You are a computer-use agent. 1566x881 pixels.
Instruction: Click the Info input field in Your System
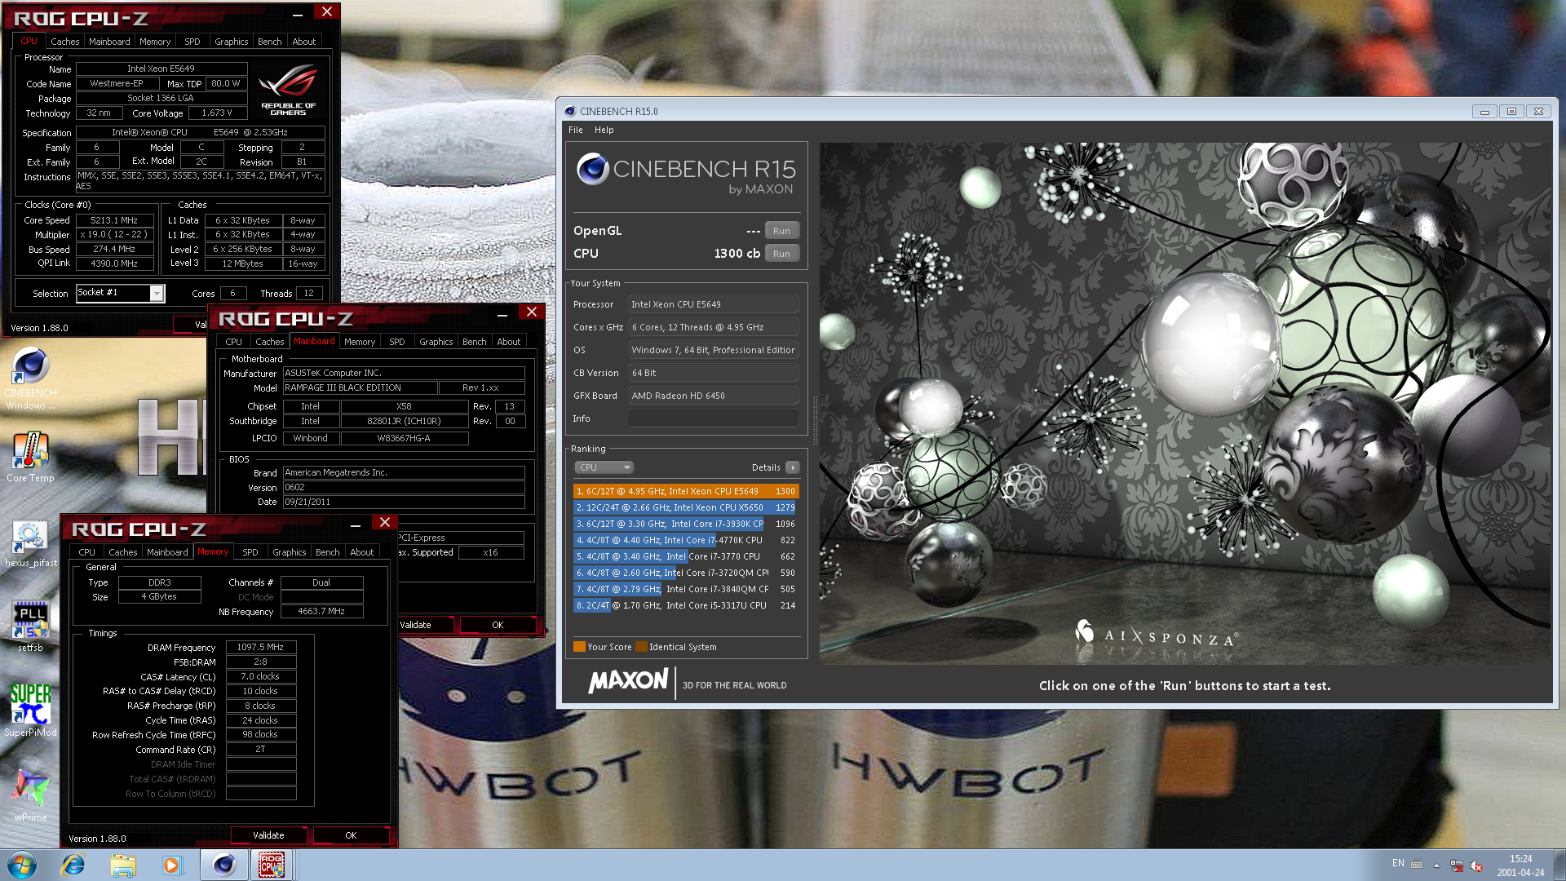click(714, 418)
